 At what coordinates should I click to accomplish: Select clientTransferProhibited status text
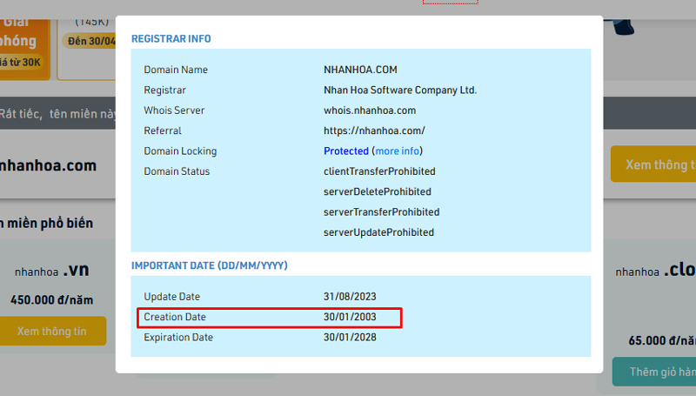(379, 171)
